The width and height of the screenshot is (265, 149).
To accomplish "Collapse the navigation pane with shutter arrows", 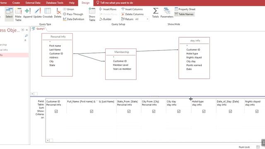I will (26, 30).
